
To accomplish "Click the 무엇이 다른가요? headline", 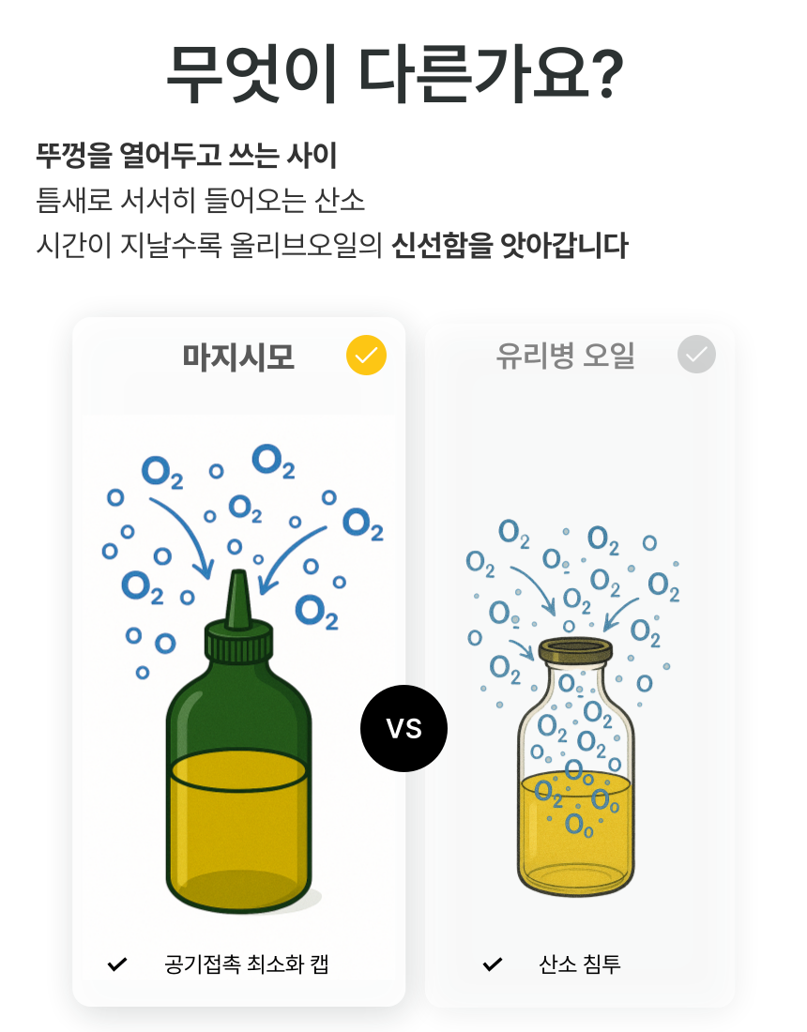I will [x=394, y=73].
